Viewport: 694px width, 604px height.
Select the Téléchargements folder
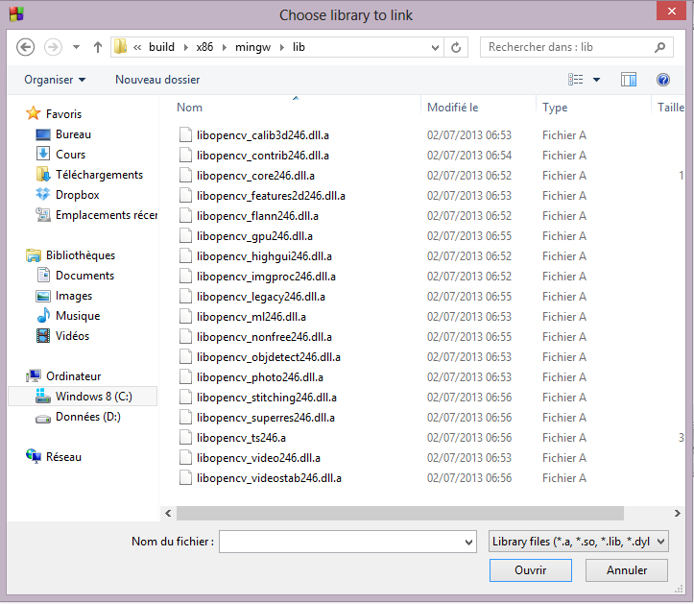click(99, 175)
